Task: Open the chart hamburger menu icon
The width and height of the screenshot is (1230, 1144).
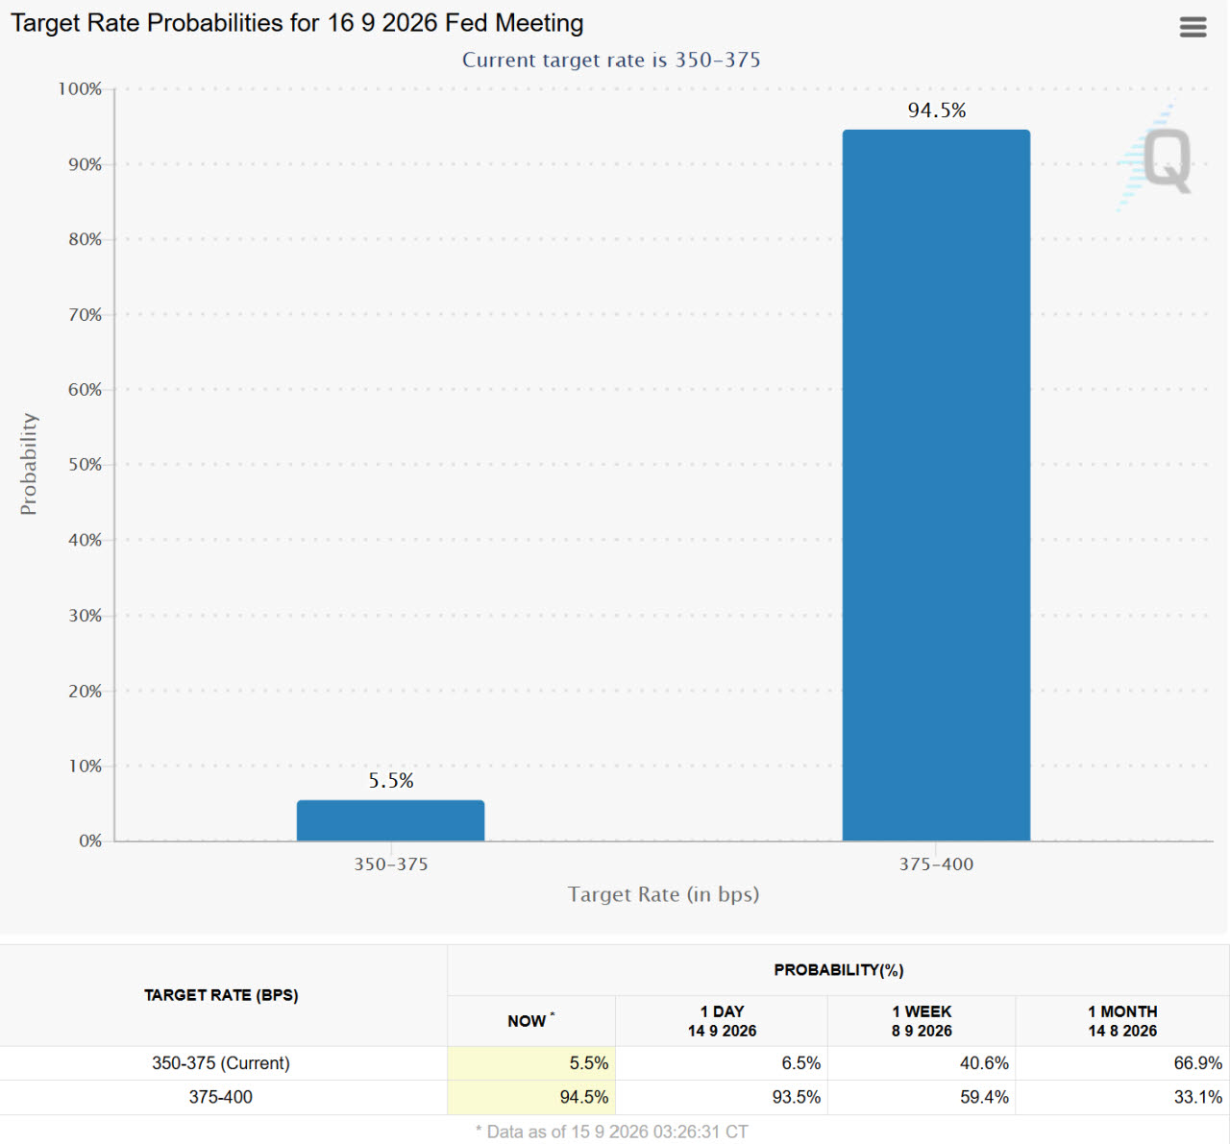Action: point(1193,27)
